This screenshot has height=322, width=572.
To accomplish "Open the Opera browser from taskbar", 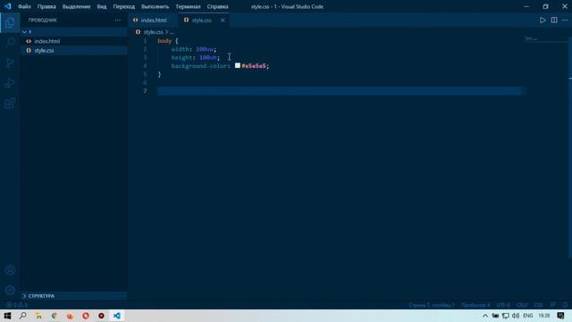I will point(86,316).
